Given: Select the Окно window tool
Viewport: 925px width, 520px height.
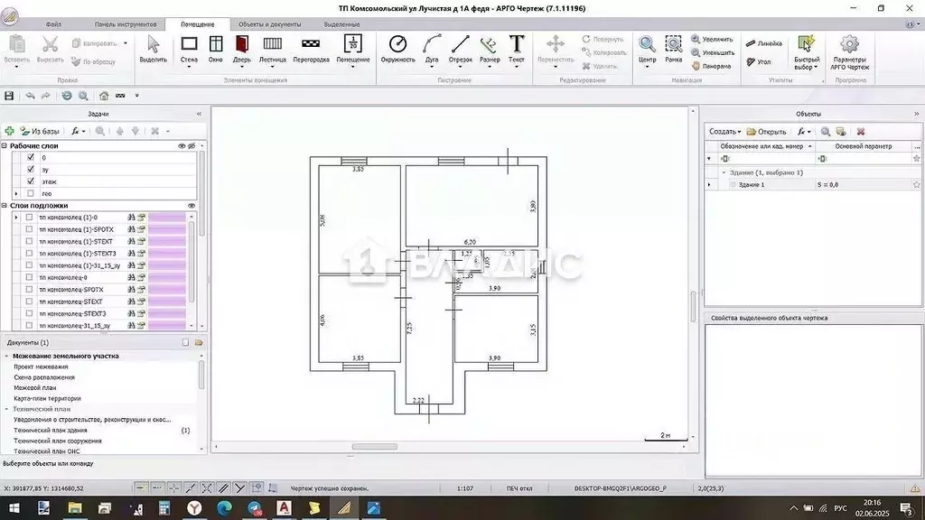Looking at the screenshot, I should pos(215,49).
